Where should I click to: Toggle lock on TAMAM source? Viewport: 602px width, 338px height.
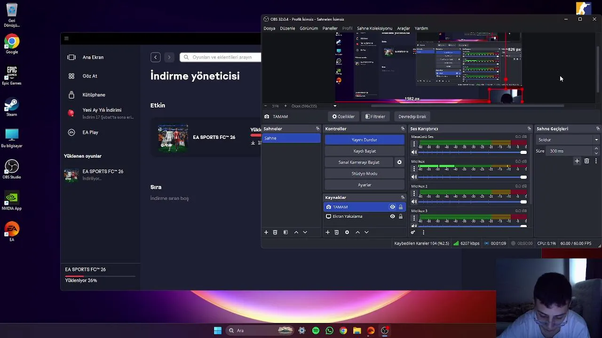(x=401, y=207)
